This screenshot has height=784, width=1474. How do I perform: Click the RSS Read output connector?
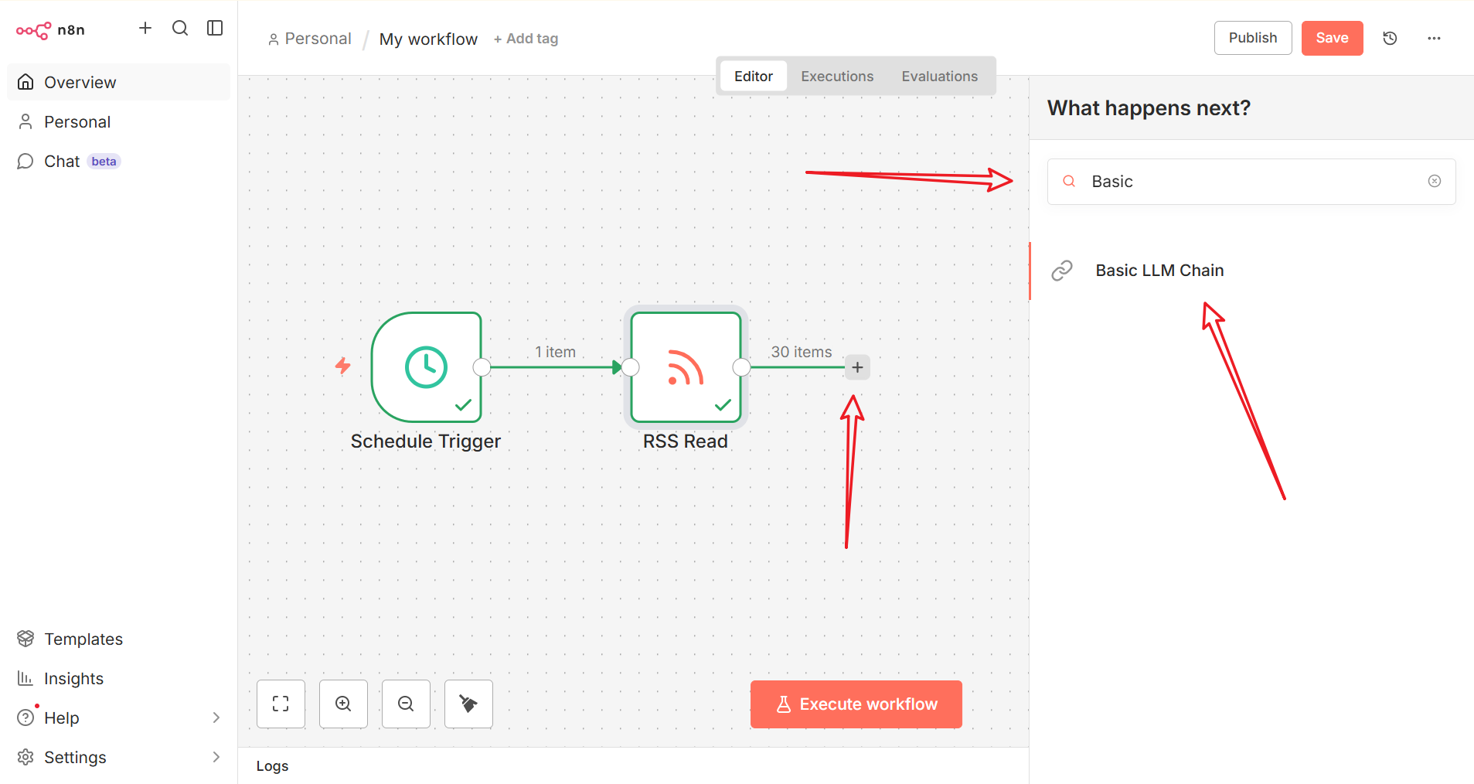(x=741, y=367)
